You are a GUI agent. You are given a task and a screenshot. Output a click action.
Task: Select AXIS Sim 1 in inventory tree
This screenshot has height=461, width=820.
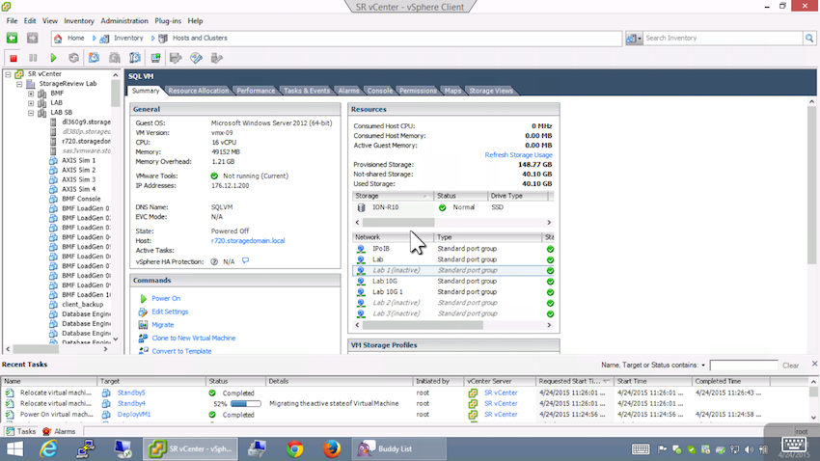click(x=78, y=160)
